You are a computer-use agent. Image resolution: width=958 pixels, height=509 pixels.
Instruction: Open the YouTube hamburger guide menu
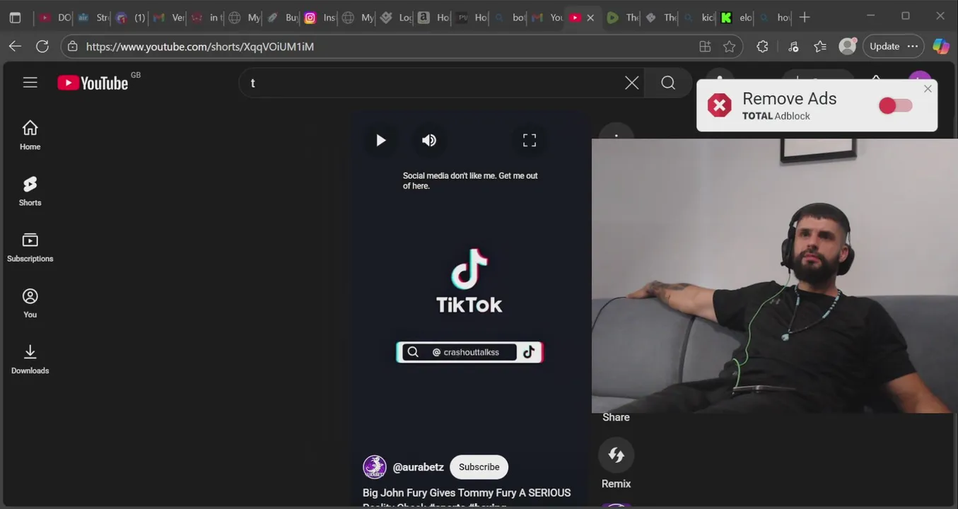(30, 83)
